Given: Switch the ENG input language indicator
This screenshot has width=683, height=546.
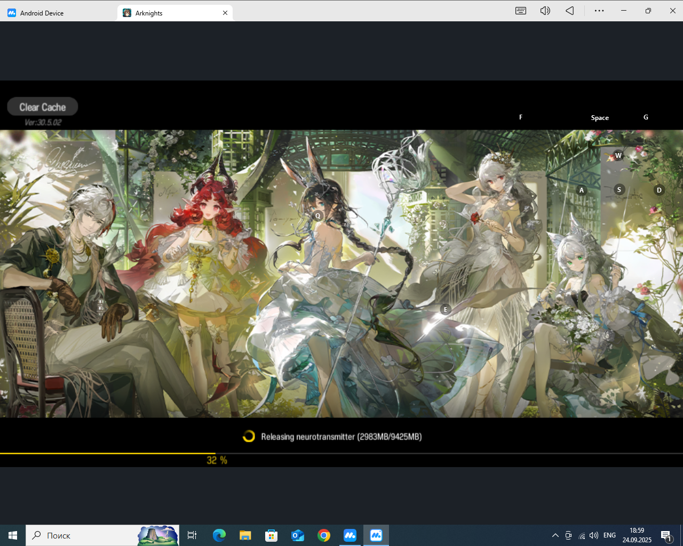Looking at the screenshot, I should click(x=610, y=535).
